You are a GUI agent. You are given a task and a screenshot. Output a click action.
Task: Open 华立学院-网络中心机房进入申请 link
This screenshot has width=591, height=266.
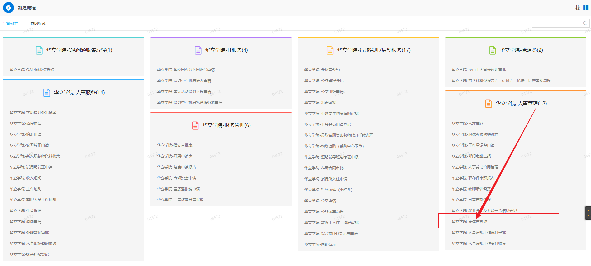tap(184, 81)
